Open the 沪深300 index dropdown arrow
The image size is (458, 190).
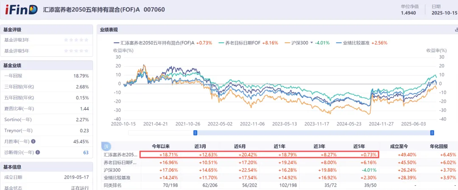[312, 43]
